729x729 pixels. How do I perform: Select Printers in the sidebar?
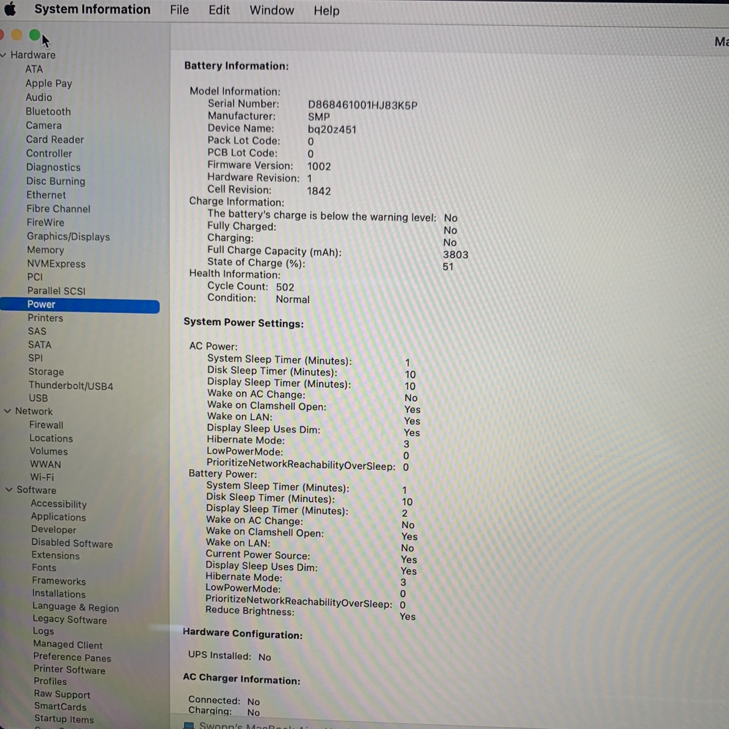point(46,318)
